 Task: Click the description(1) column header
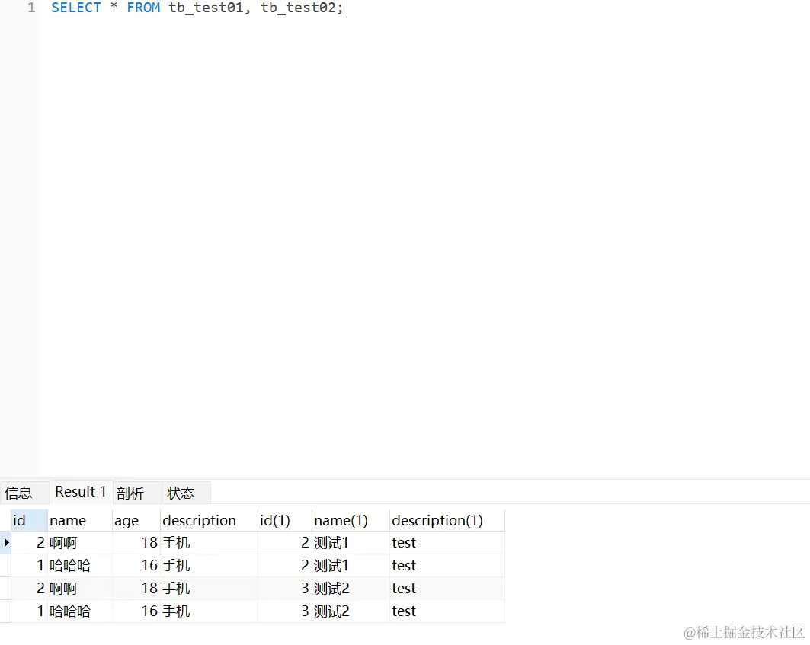(447, 520)
